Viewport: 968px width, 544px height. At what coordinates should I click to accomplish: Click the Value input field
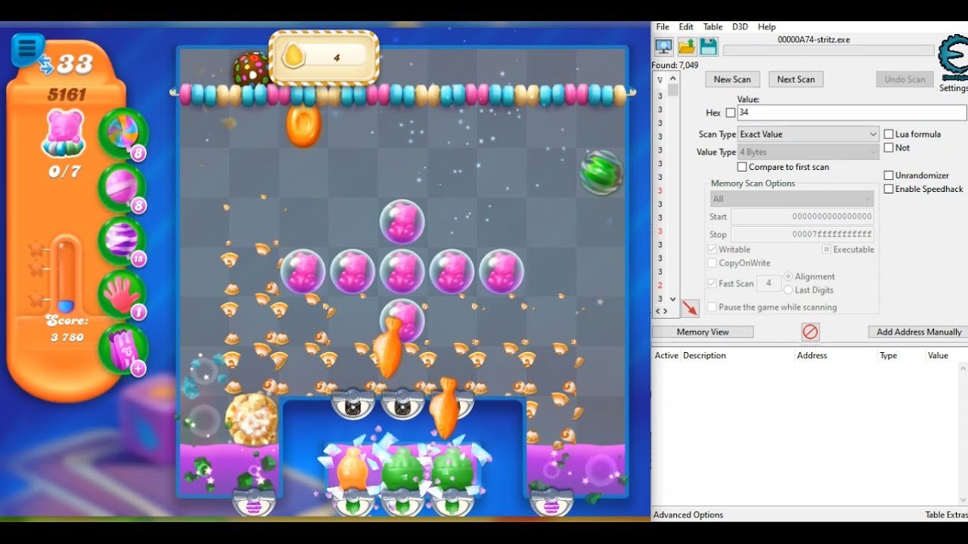coord(852,113)
